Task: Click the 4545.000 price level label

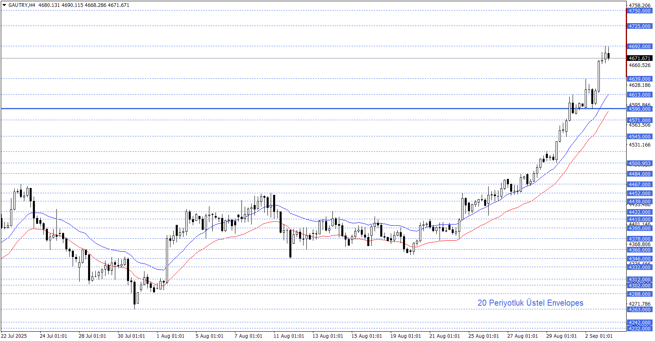Action: [x=640, y=137]
